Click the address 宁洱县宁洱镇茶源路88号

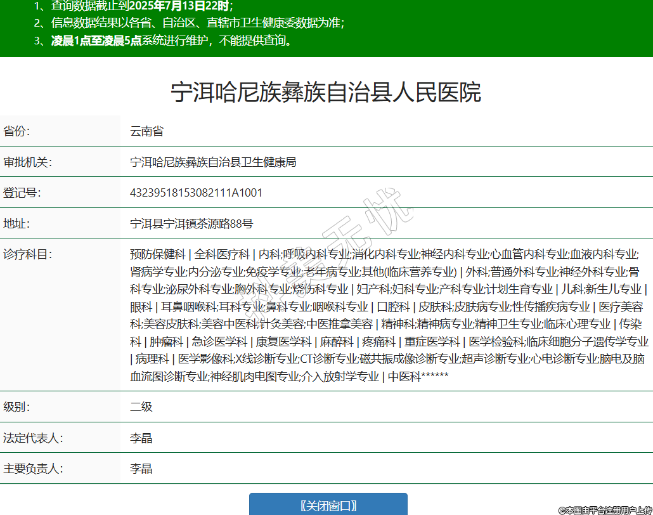tap(191, 223)
